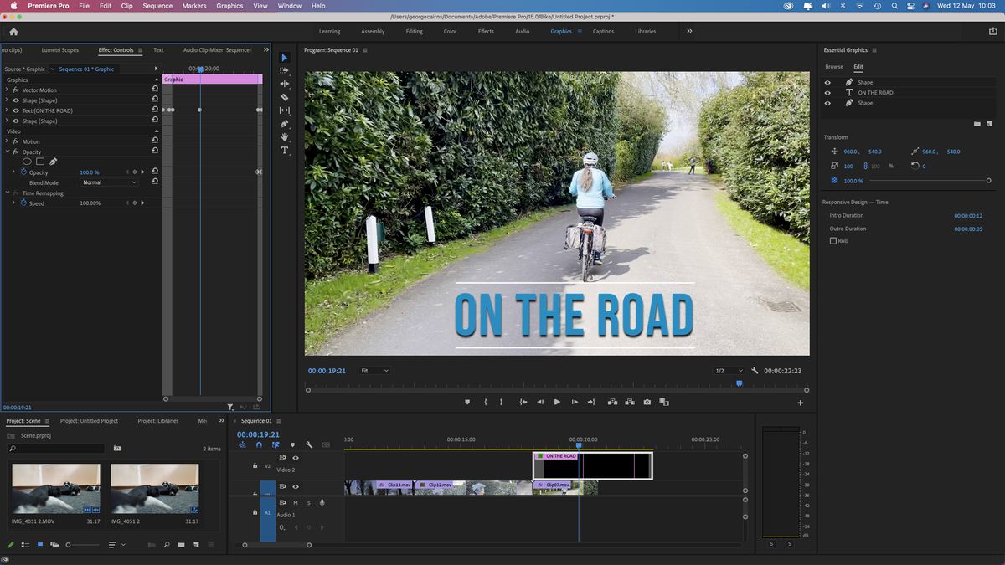Open the 1/2 playback resolution dropdown
This screenshot has width=1005, height=565.
(x=729, y=370)
